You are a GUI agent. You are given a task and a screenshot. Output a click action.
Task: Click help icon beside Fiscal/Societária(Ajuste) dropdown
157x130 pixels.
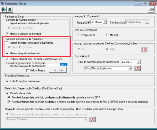pos(137,68)
